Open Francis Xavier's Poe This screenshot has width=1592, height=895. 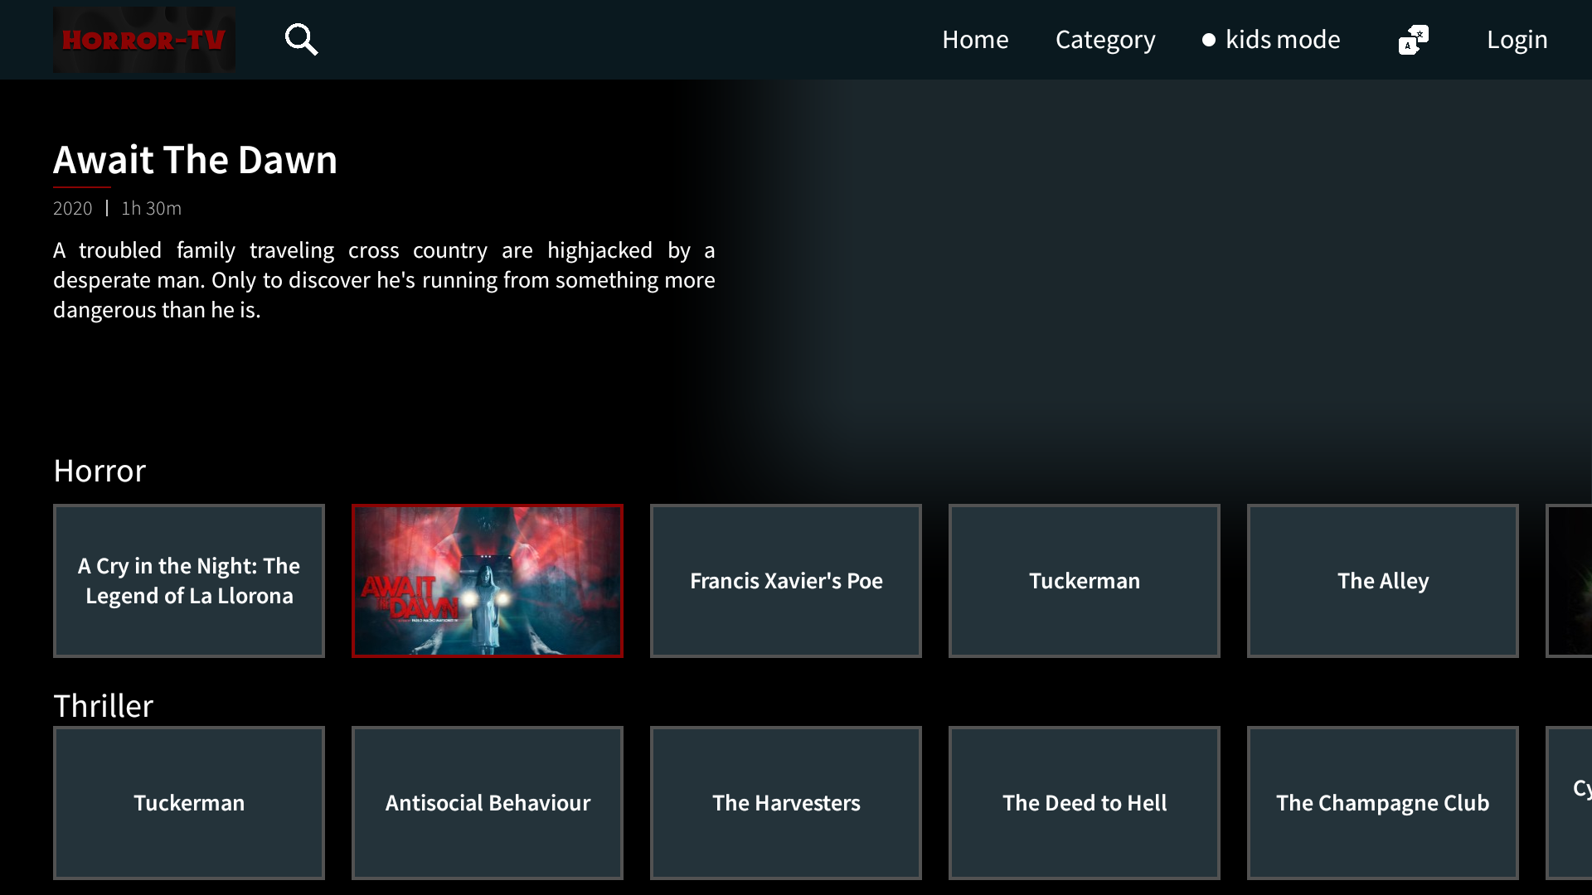[x=785, y=580]
